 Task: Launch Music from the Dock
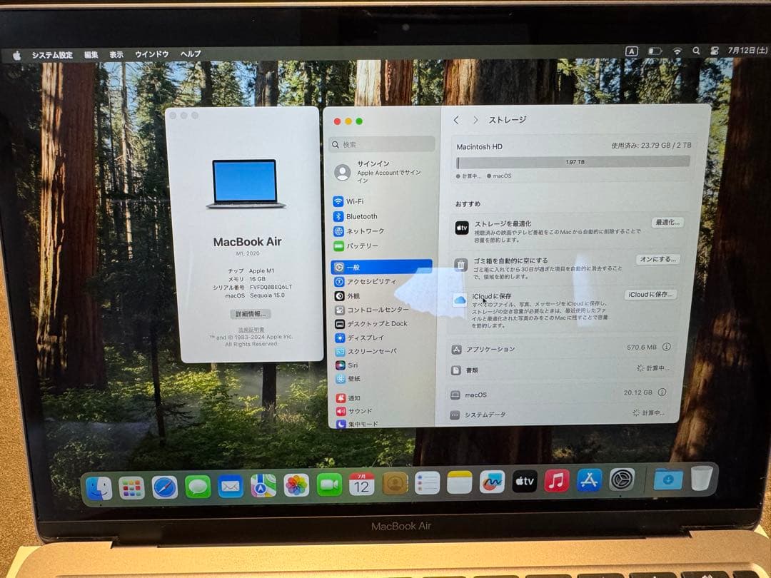pos(556,482)
